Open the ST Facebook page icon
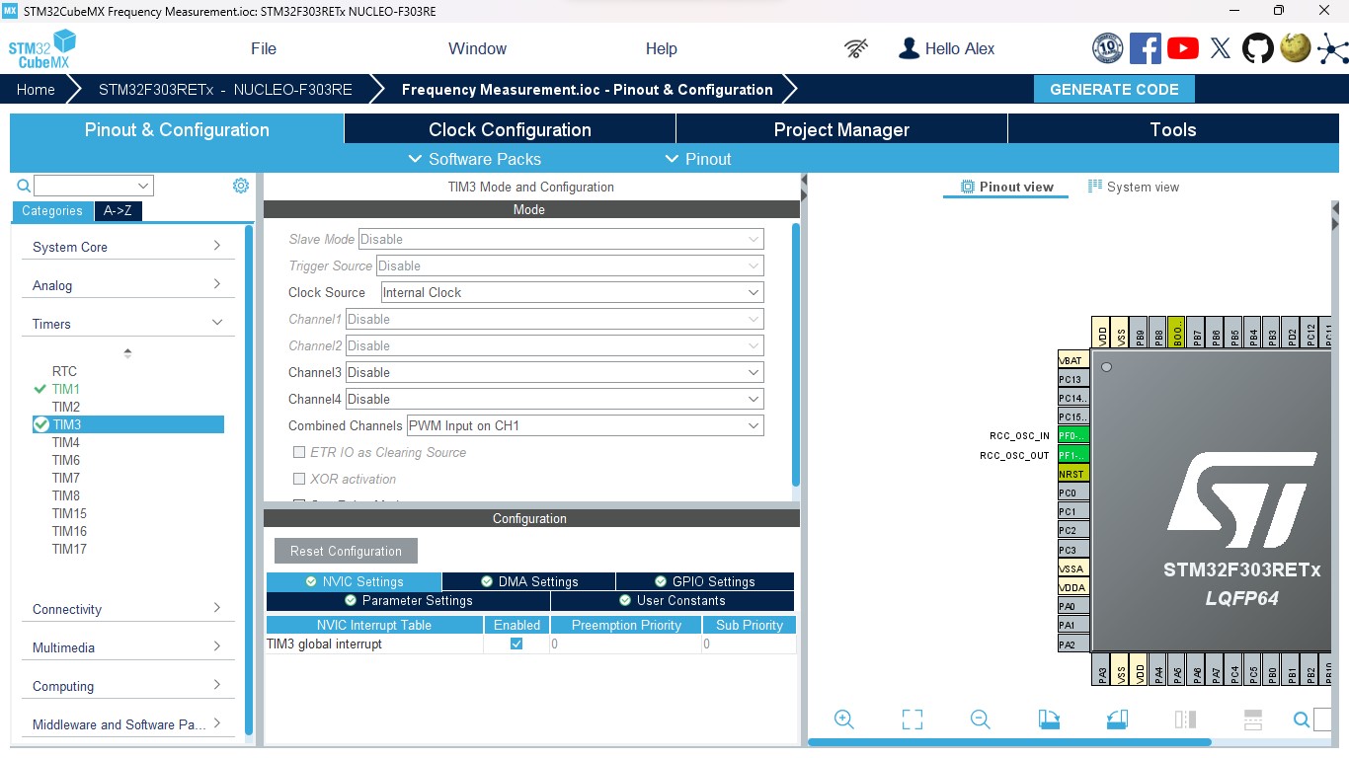Image resolution: width=1349 pixels, height=758 pixels. 1146,48
